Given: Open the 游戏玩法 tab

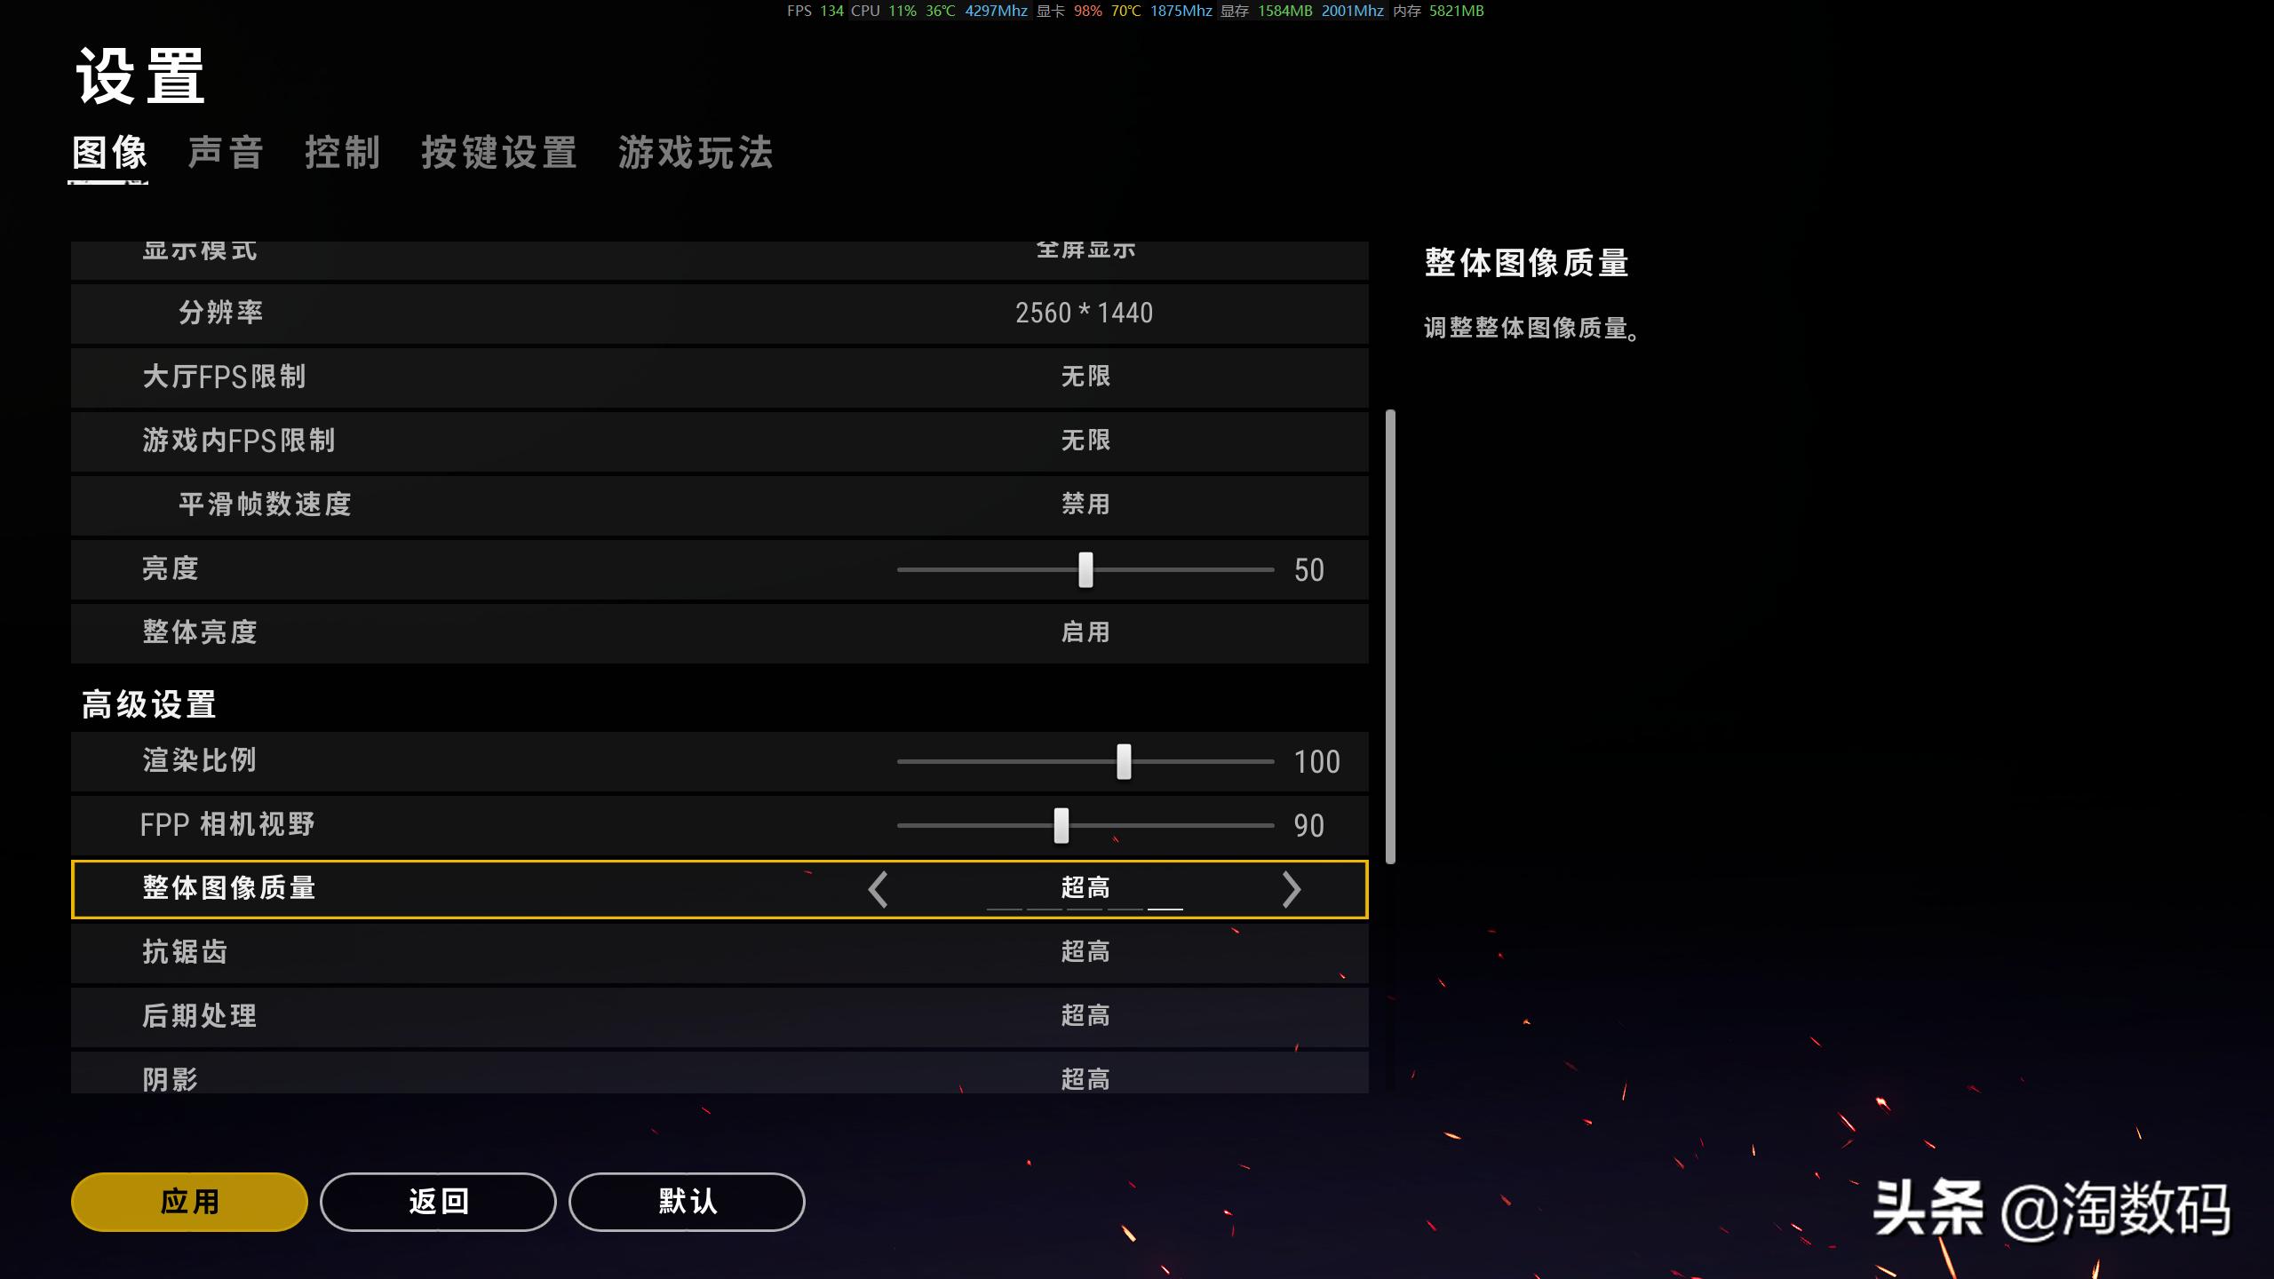Looking at the screenshot, I should coord(696,153).
